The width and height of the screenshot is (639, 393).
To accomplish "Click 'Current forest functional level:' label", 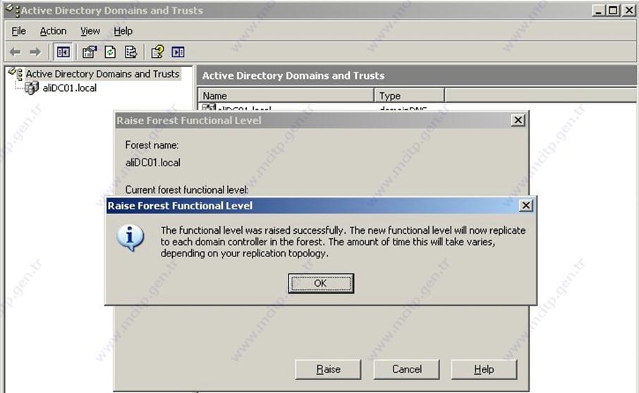I will 187,189.
